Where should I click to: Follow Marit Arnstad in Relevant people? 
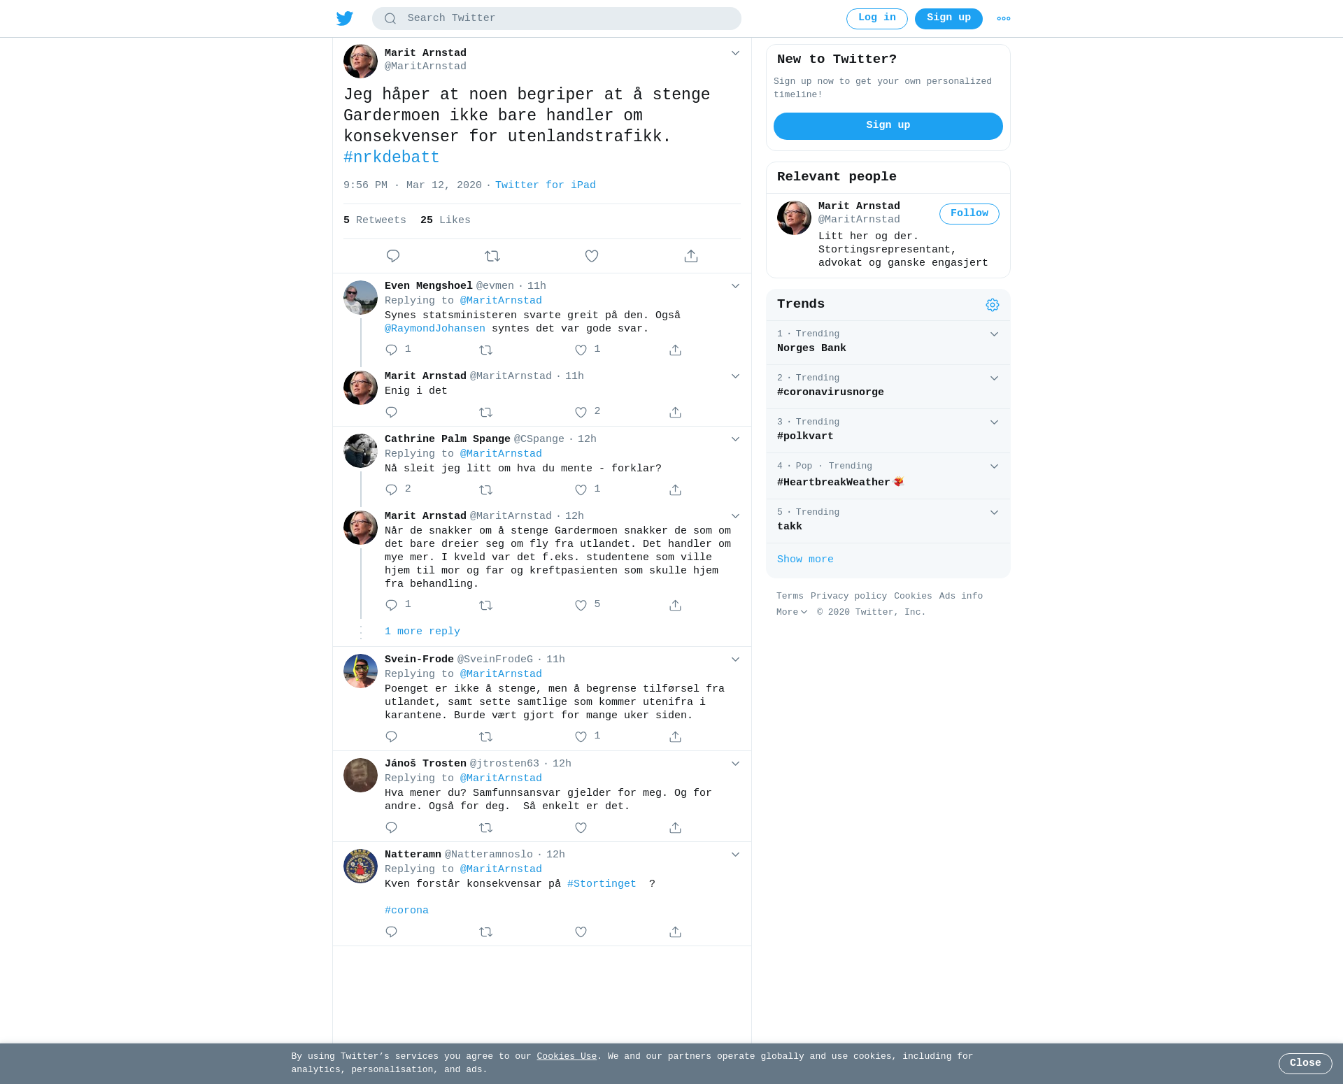(969, 214)
